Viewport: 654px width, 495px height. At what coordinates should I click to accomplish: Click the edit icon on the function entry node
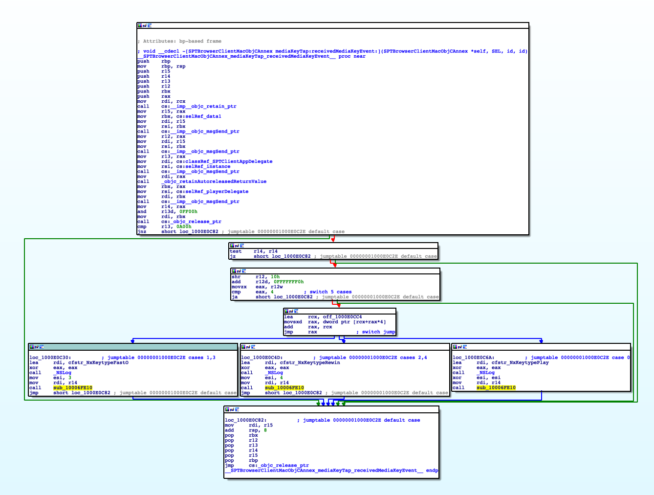coord(145,25)
